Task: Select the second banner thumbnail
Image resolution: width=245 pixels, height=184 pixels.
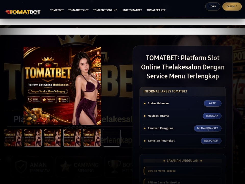Action: click(33, 138)
